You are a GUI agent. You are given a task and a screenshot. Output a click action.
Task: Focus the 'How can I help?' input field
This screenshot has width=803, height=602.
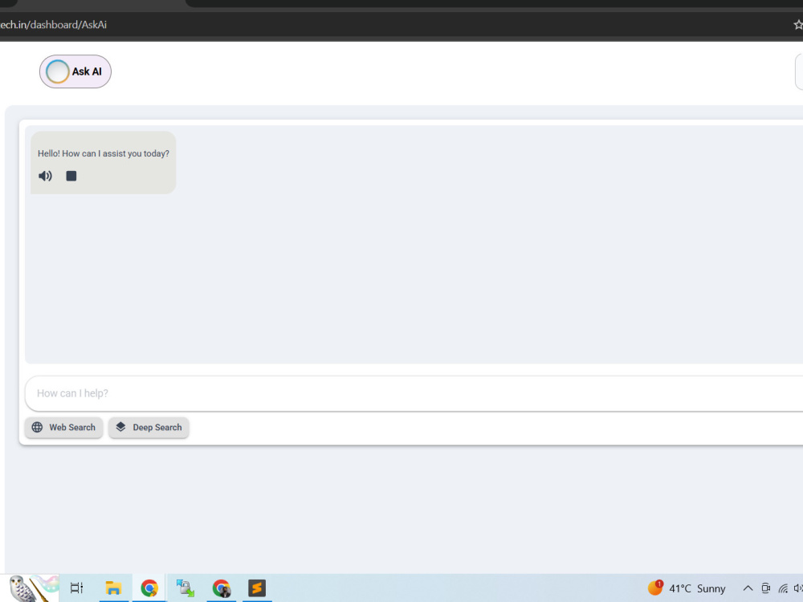[414, 393]
